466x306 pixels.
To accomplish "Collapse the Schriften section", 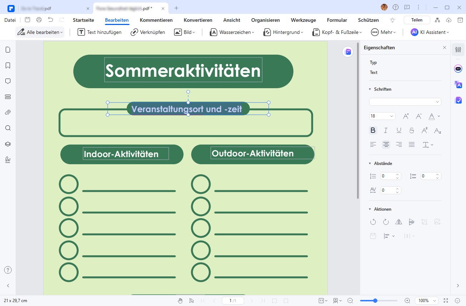I will click(370, 89).
